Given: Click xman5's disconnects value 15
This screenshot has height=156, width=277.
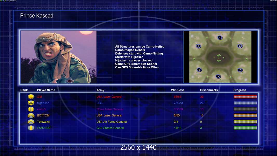Looking at the screenshot, I should (x=202, y=109).
